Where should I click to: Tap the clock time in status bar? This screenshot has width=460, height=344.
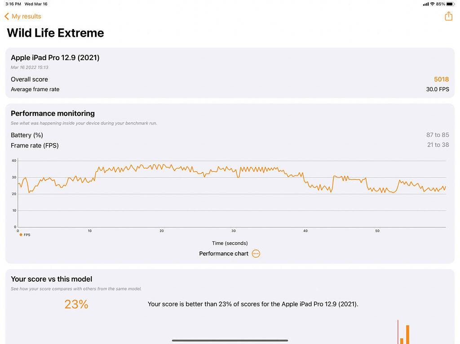[13, 4]
